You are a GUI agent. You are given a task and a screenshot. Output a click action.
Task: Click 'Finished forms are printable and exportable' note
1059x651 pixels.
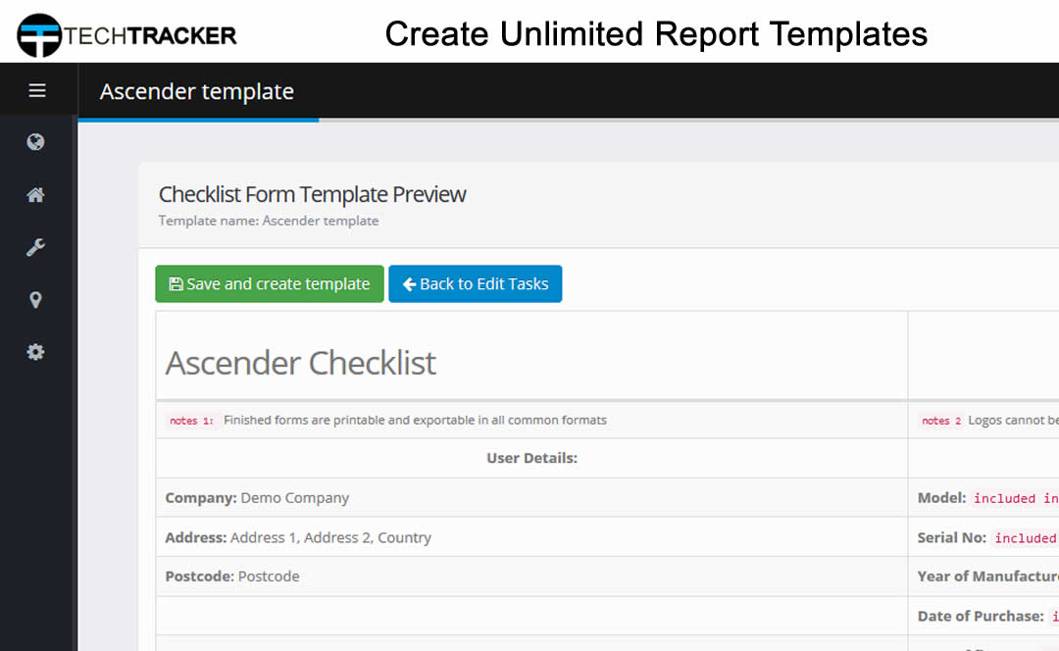click(x=416, y=420)
